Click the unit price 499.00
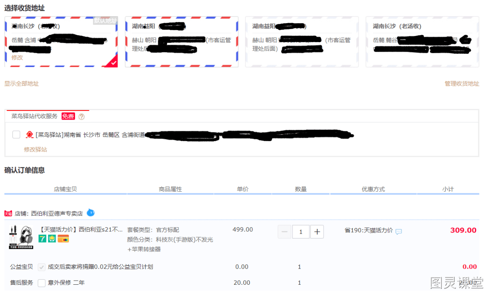The image size is (487, 293). click(x=243, y=230)
